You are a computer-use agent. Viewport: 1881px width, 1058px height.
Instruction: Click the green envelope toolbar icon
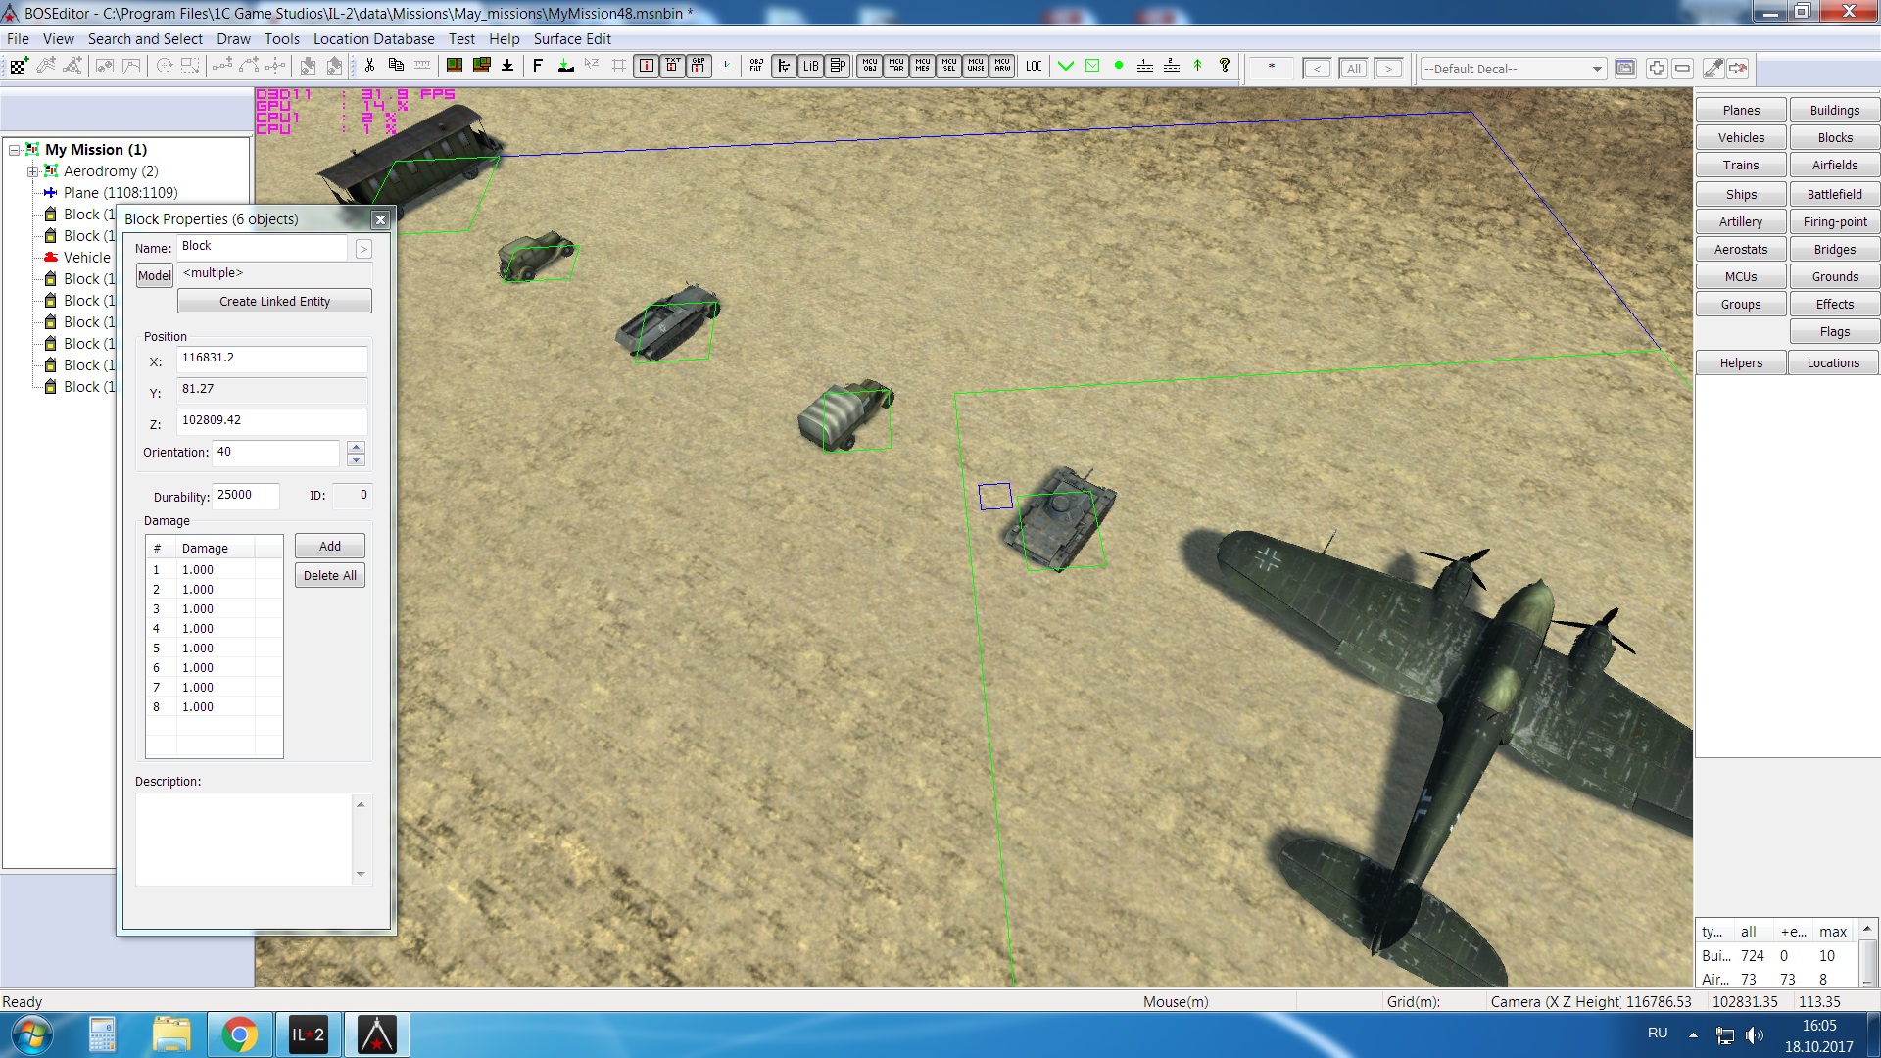[x=1092, y=66]
